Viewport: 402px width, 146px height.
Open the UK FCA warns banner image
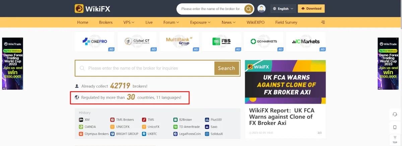coord(285,82)
